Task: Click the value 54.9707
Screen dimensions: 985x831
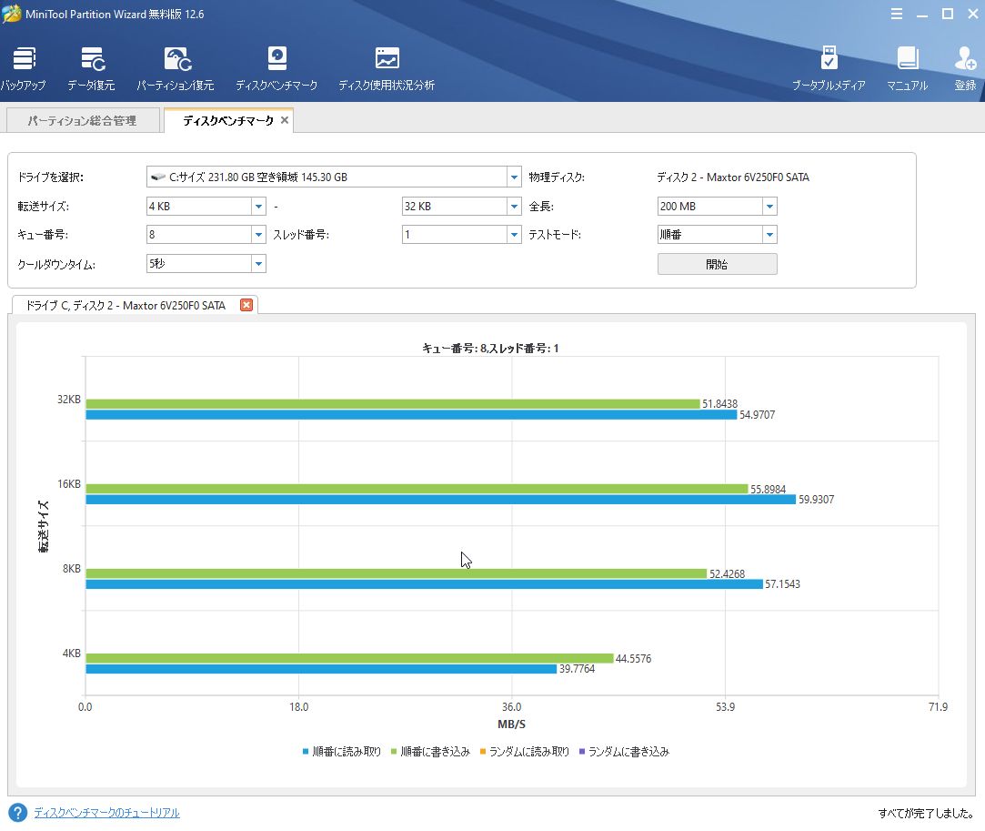Action: click(x=757, y=414)
